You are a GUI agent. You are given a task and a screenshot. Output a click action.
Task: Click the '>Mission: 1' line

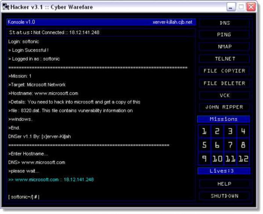(20, 76)
